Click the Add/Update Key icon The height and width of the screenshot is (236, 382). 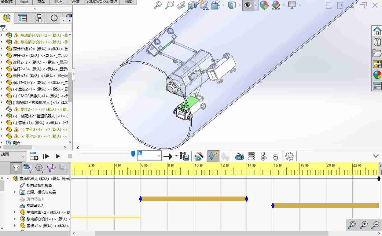point(225,157)
